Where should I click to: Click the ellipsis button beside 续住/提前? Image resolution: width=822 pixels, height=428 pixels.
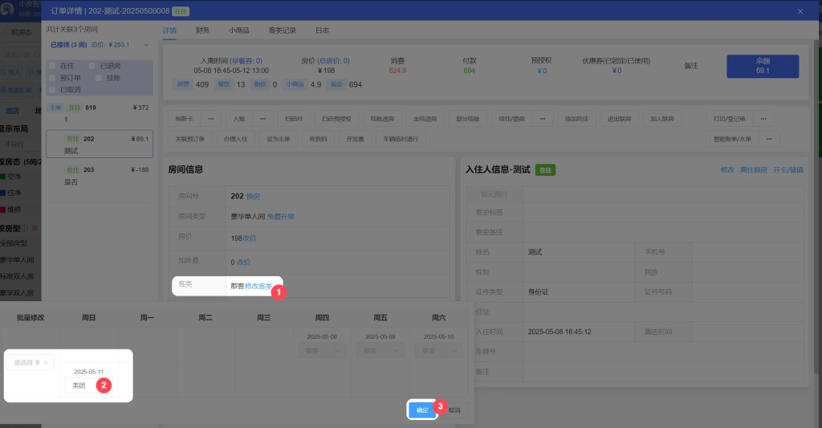(x=542, y=119)
